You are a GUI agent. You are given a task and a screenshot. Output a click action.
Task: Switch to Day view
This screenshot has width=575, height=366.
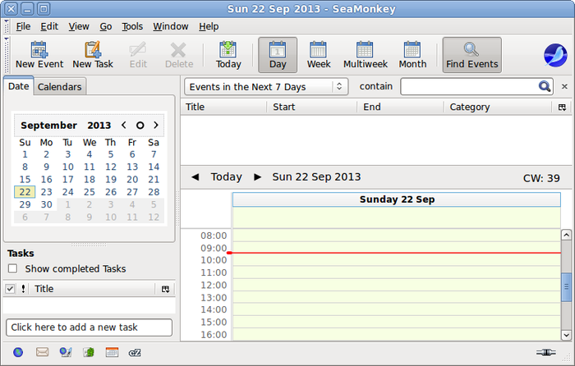coord(278,55)
